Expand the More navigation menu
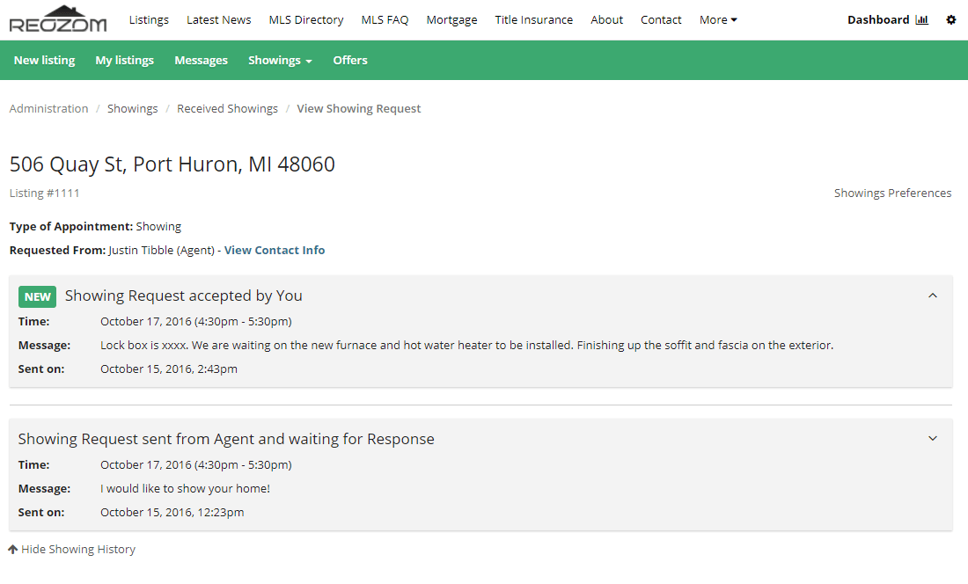This screenshot has width=968, height=584. click(718, 20)
